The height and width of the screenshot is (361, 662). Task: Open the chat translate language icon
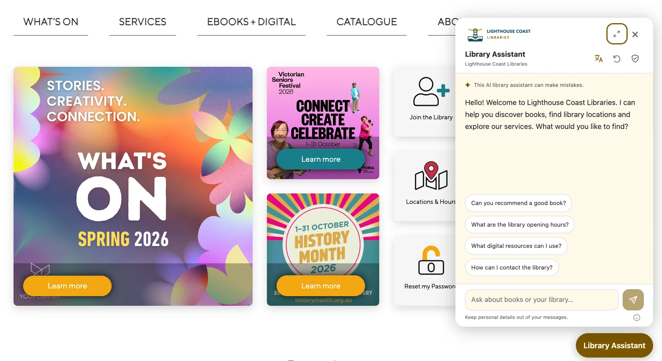(599, 58)
